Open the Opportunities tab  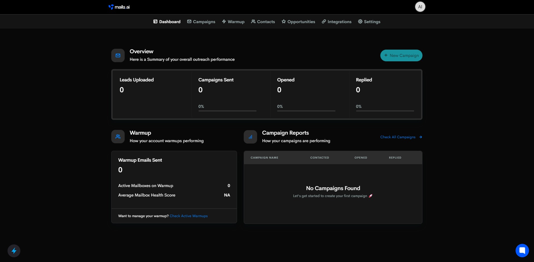(298, 22)
